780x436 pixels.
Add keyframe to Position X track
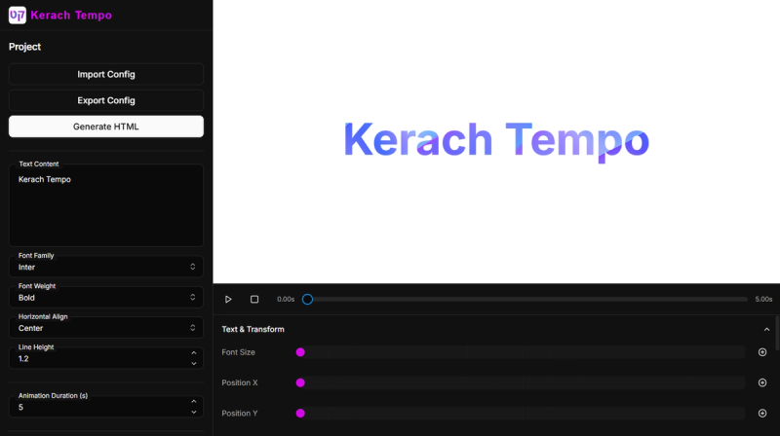point(762,382)
